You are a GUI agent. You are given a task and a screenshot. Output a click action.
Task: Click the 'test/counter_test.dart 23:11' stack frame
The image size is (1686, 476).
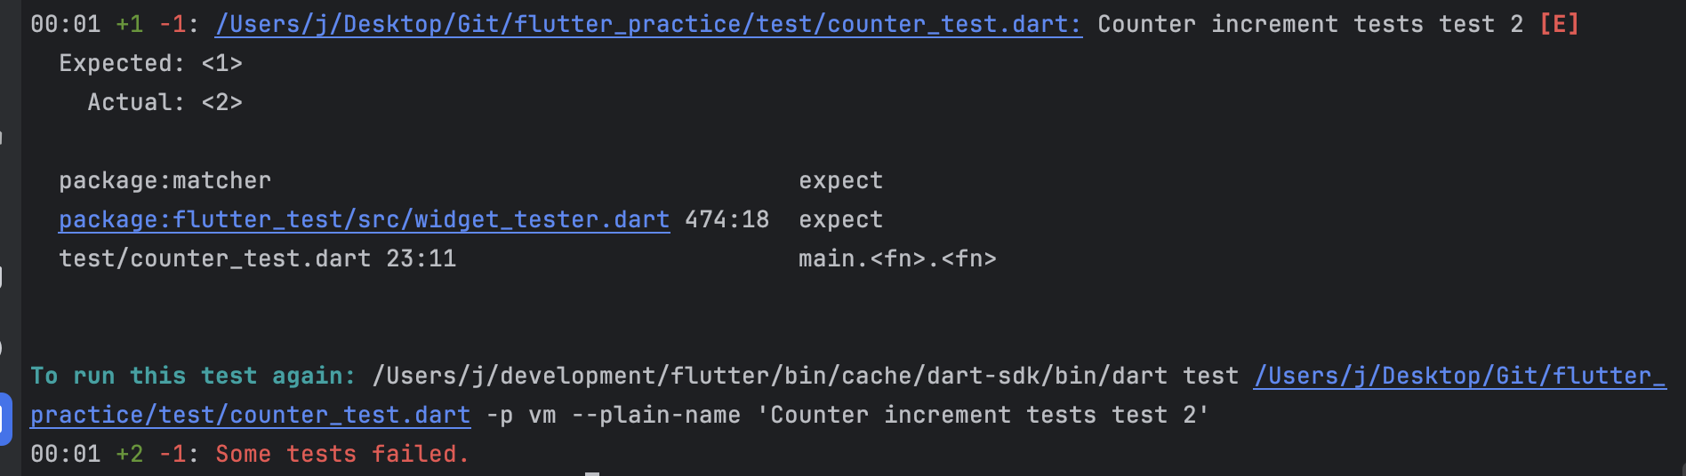tap(257, 258)
